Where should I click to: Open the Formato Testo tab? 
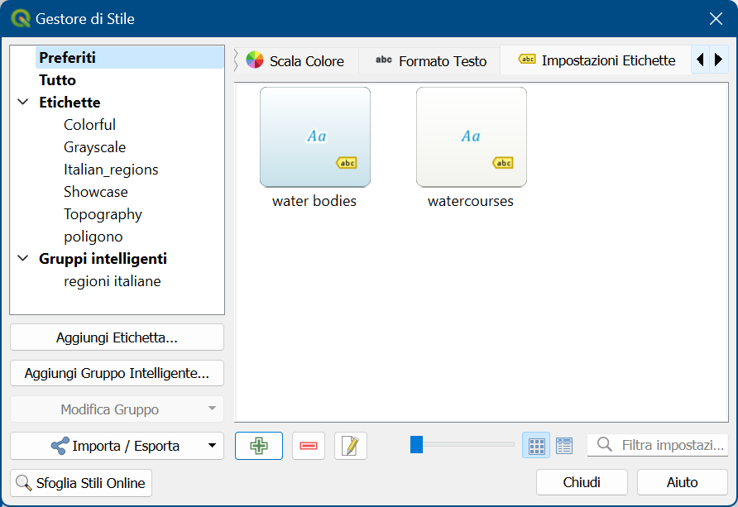click(x=431, y=61)
